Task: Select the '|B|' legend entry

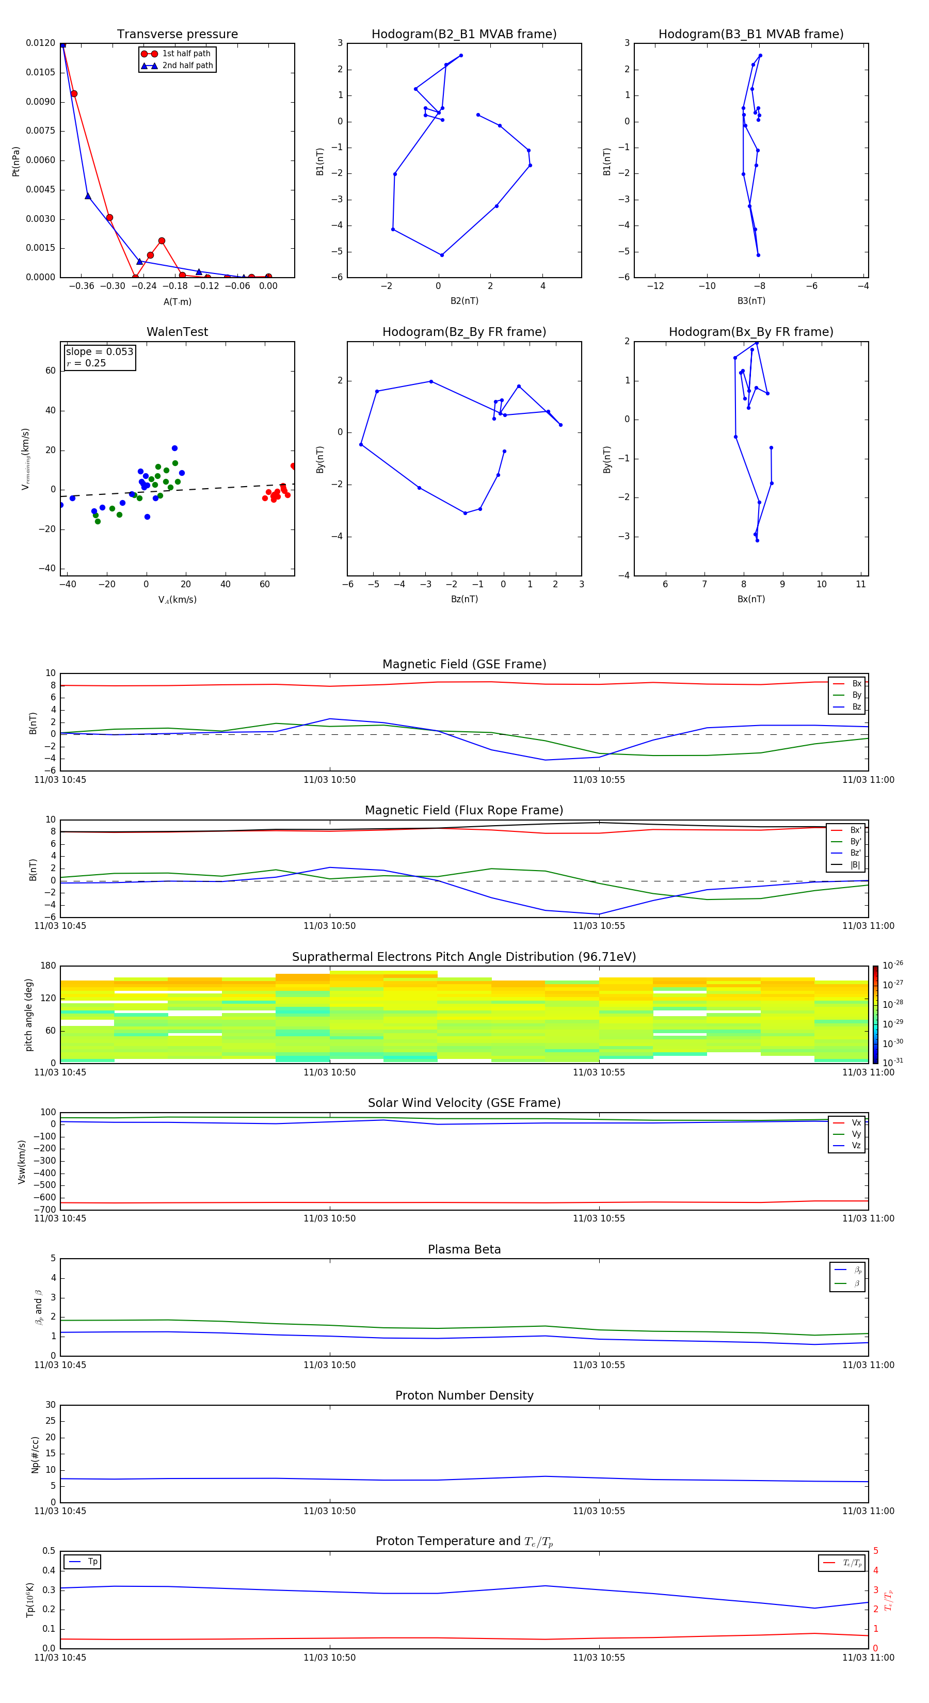Action: click(846, 865)
